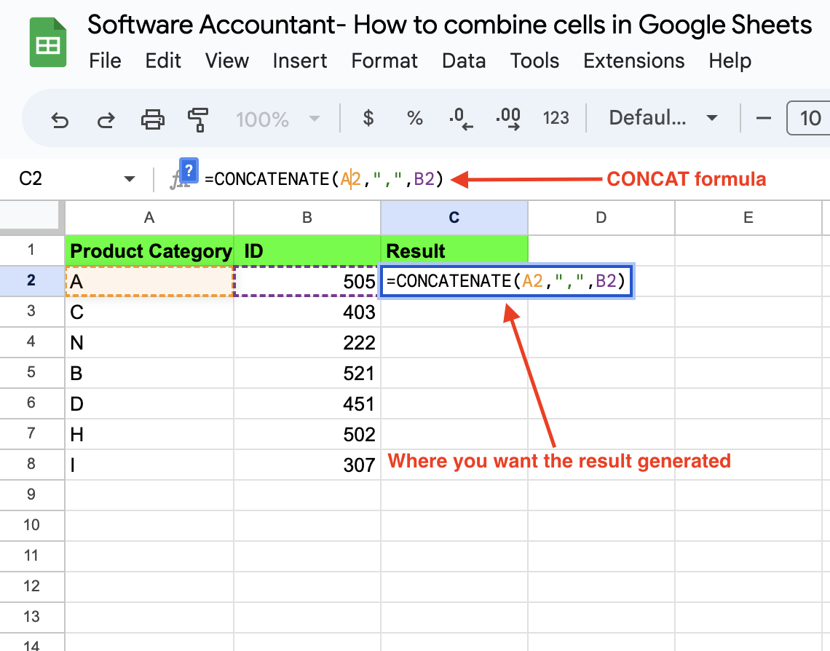
Task: Open the Help menu
Action: [730, 61]
